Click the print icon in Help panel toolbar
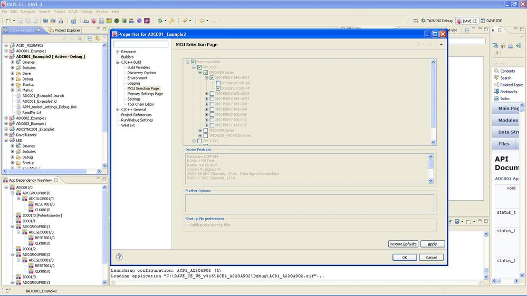This screenshot has width=527, height=296. point(511,46)
